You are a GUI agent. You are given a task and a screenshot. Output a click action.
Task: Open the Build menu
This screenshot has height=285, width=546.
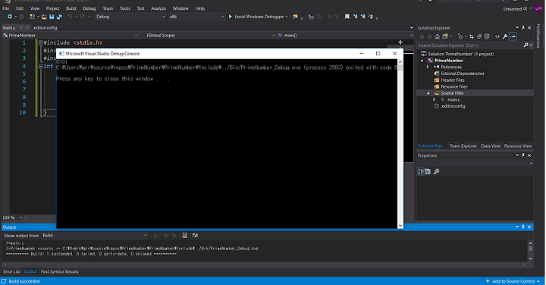tap(71, 8)
